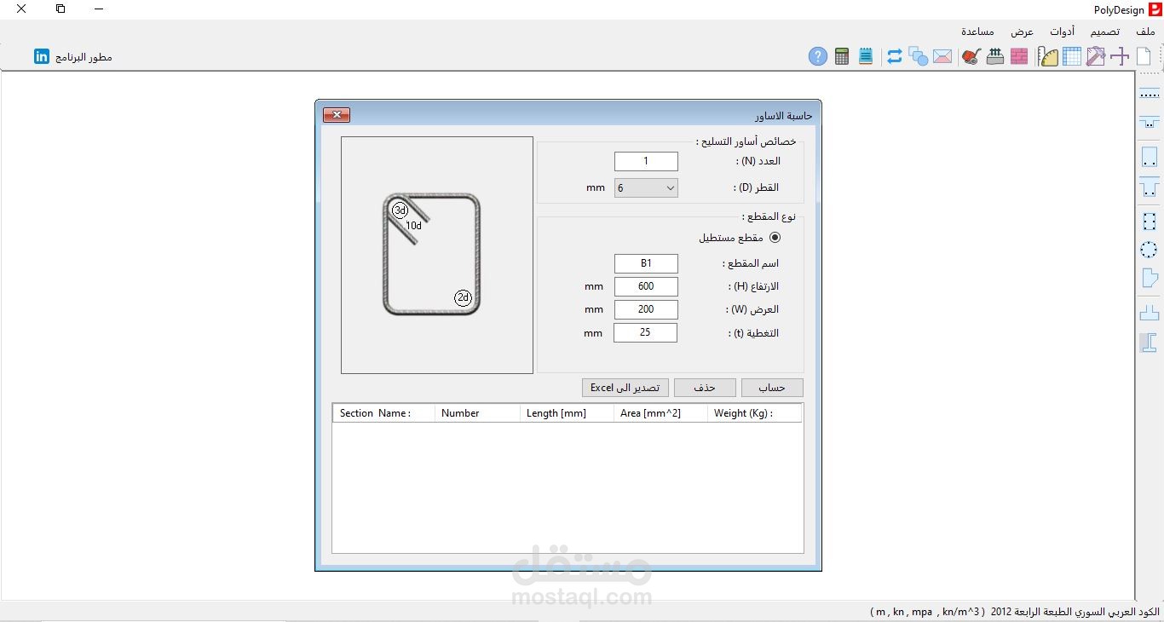Image resolution: width=1164 pixels, height=622 pixels.
Task: Click the overlapping shapes icon
Action: [918, 57]
